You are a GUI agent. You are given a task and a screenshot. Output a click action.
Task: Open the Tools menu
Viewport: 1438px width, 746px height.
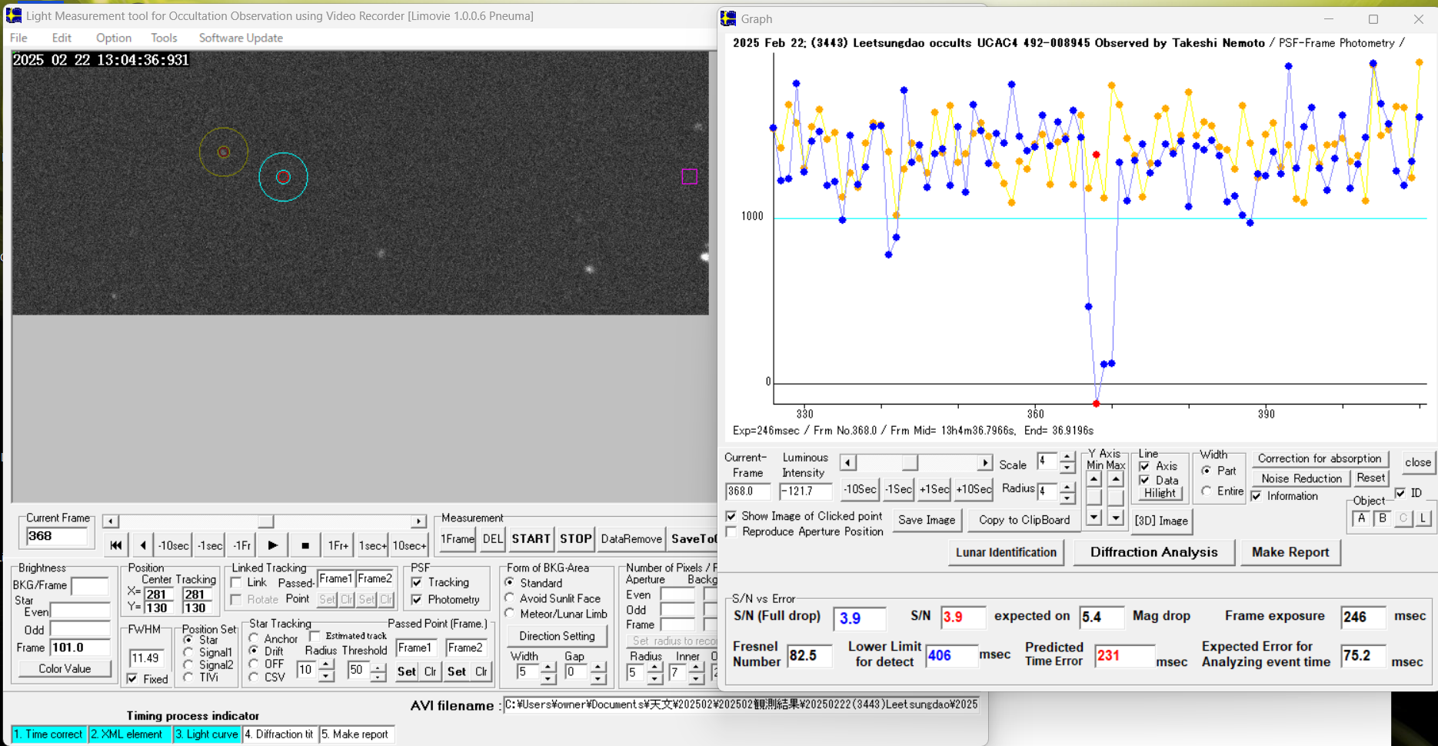tap(164, 38)
